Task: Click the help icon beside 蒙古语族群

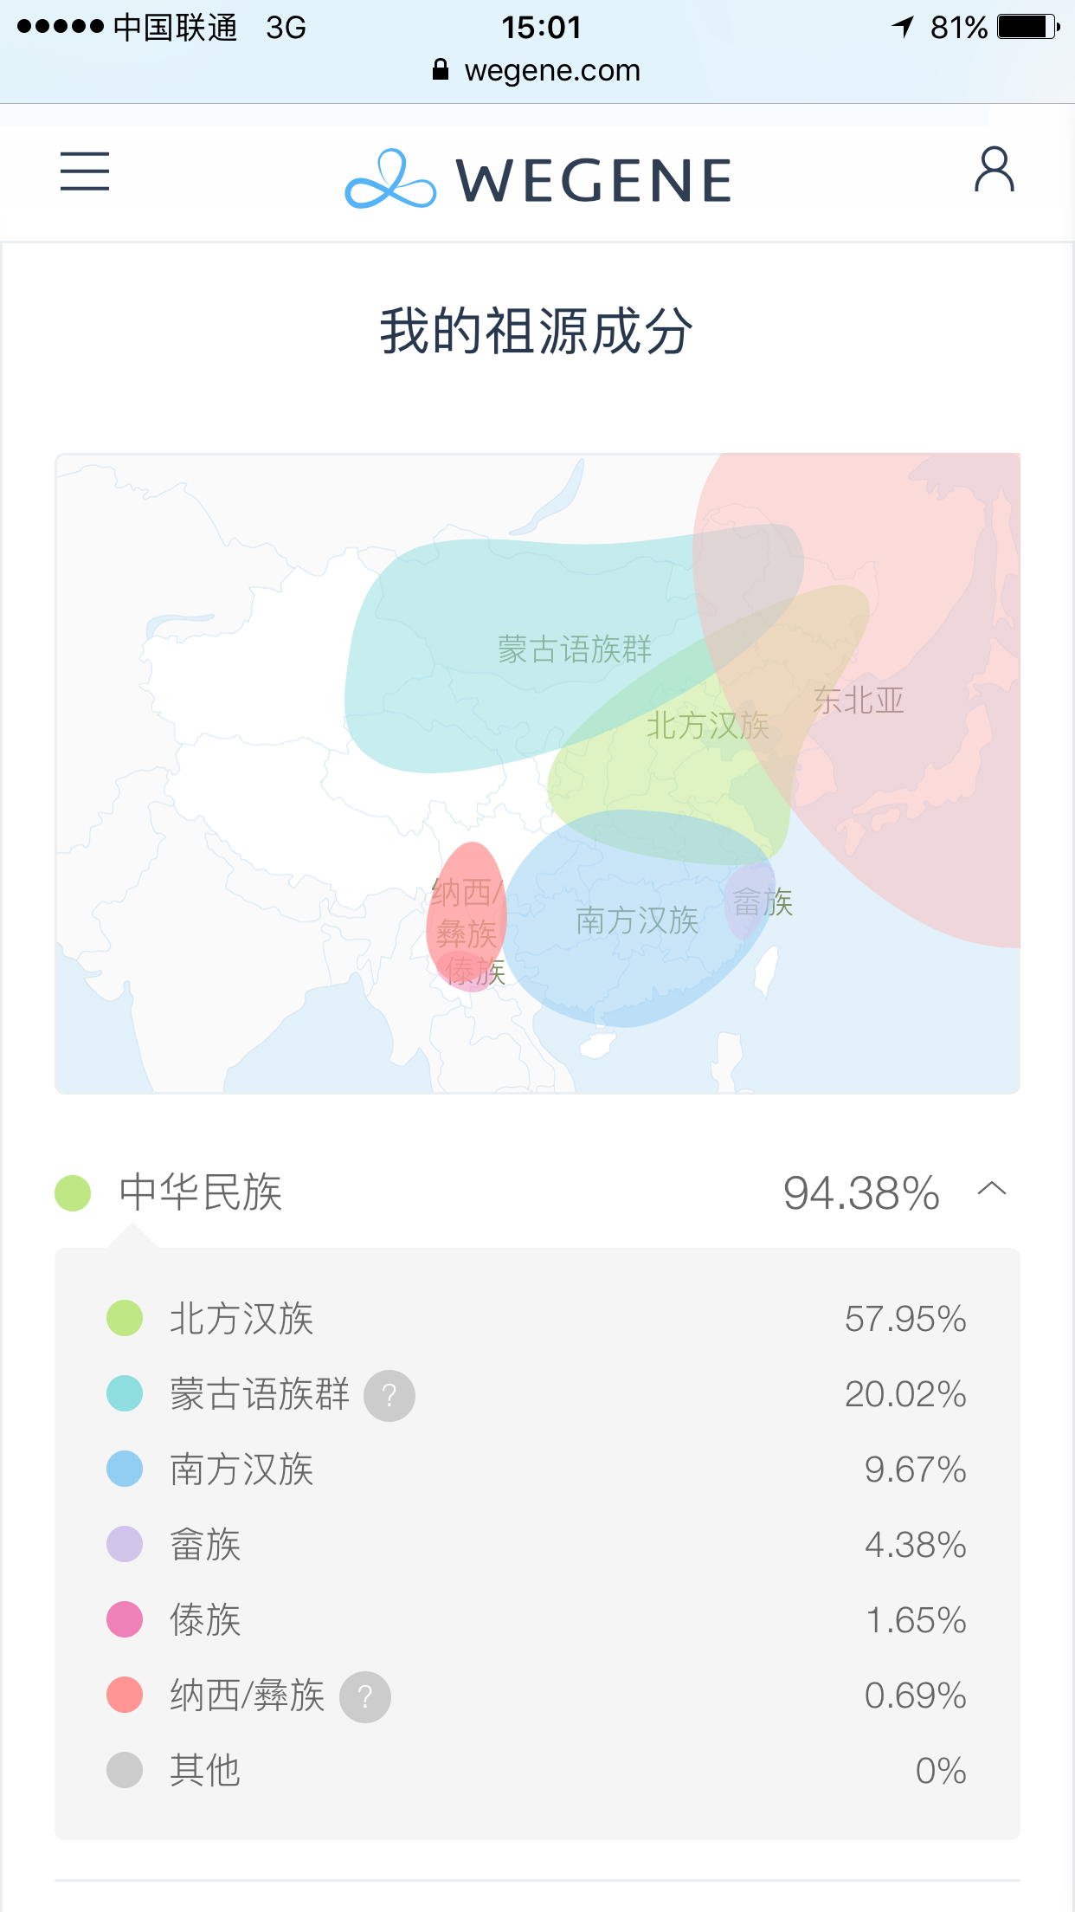Action: [x=389, y=1396]
